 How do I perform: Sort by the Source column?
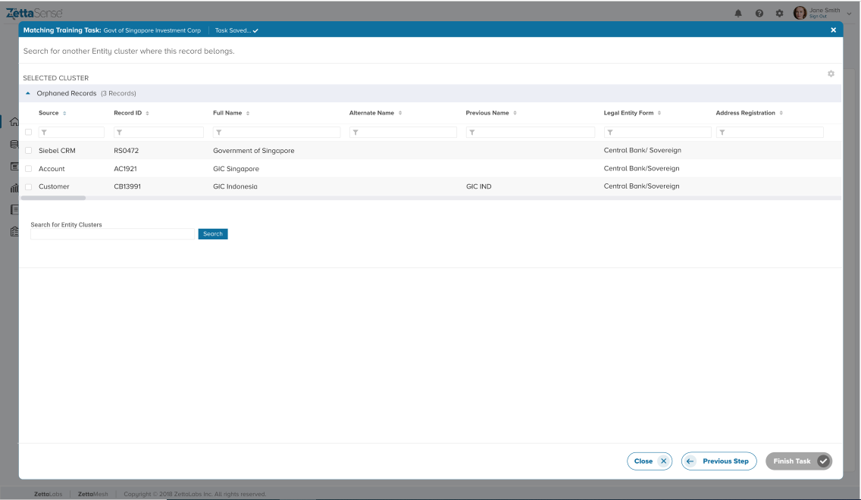tap(64, 113)
